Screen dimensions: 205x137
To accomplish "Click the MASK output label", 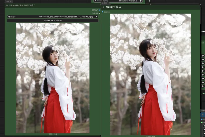I will pyautogui.click(x=95, y=13).
